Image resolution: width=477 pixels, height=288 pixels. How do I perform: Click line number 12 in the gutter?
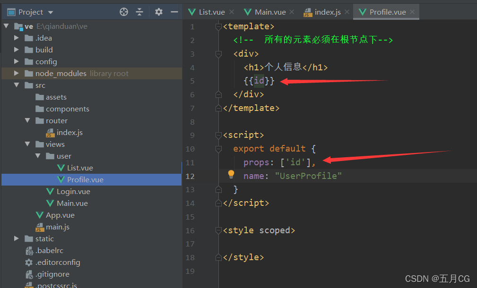[190, 176]
